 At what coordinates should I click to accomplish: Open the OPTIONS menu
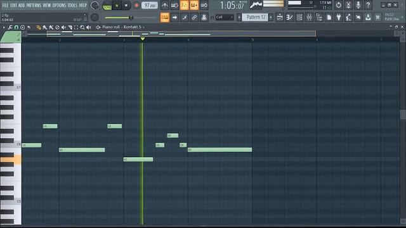(59, 5)
